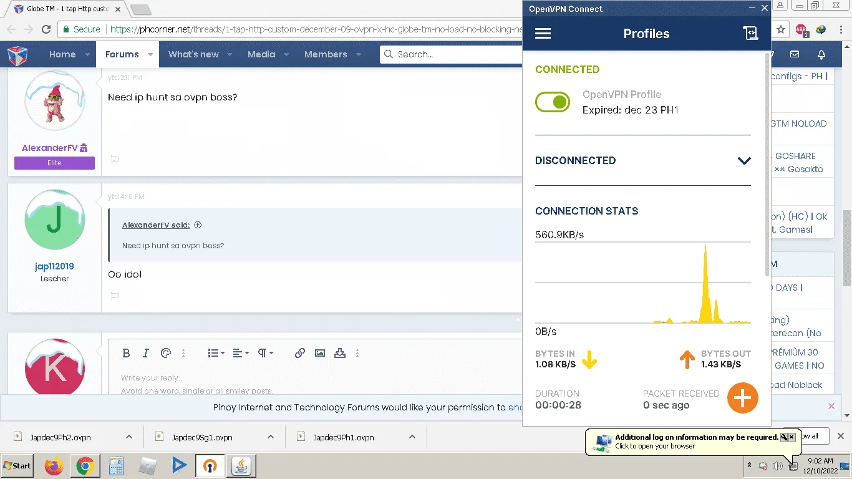Image resolution: width=852 pixels, height=479 pixels.
Task: Click AlexanderFV's avatar image
Action: pos(54,102)
